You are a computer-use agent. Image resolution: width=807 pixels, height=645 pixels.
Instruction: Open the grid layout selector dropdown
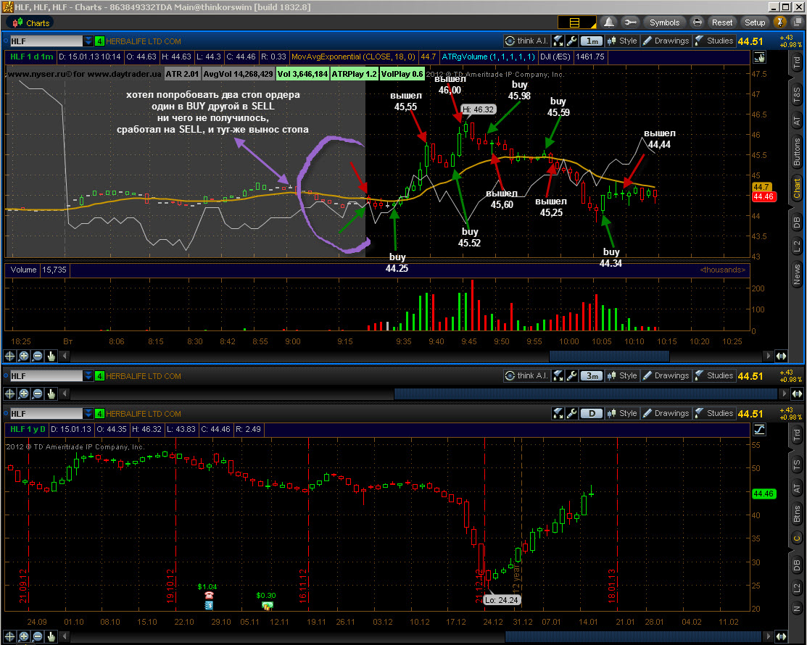click(x=577, y=22)
